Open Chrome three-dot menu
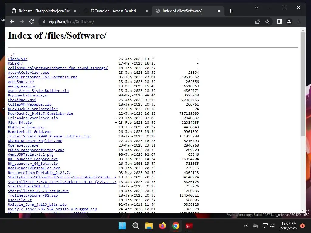 (x=299, y=22)
